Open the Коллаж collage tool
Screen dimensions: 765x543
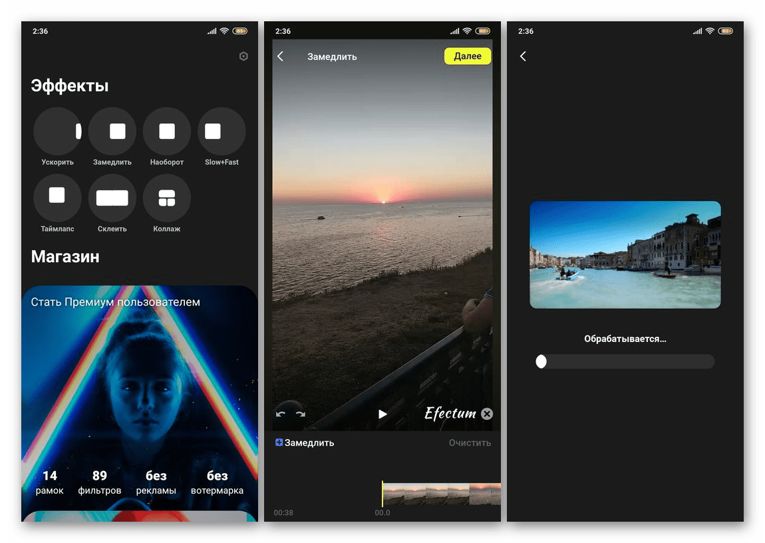(x=167, y=198)
